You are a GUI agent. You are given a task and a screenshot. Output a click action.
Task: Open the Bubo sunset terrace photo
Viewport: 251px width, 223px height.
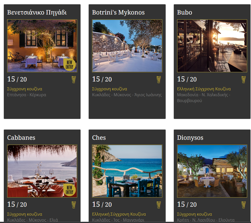point(212,46)
